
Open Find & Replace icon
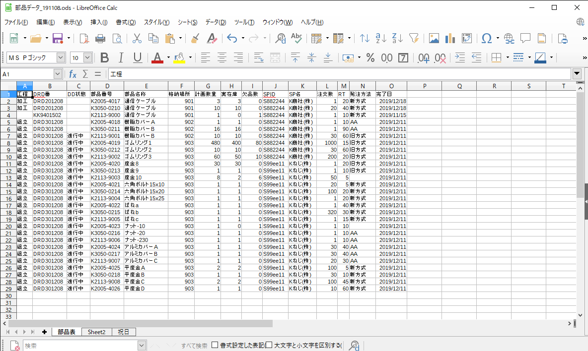click(x=280, y=38)
